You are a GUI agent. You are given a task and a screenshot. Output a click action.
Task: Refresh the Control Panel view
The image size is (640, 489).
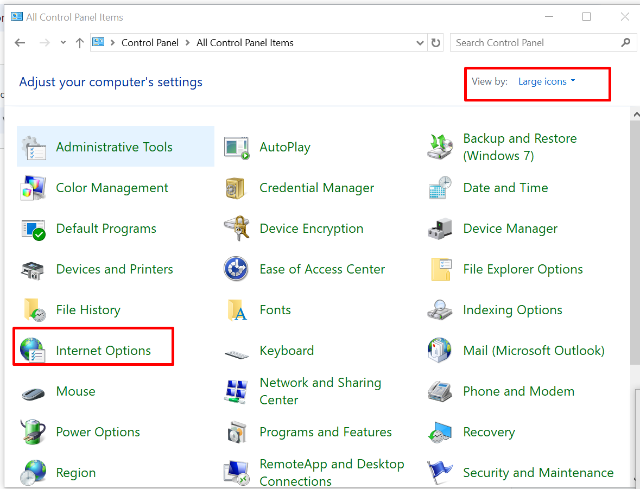tap(435, 42)
